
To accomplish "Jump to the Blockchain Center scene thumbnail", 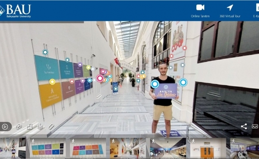I will point(168,148).
